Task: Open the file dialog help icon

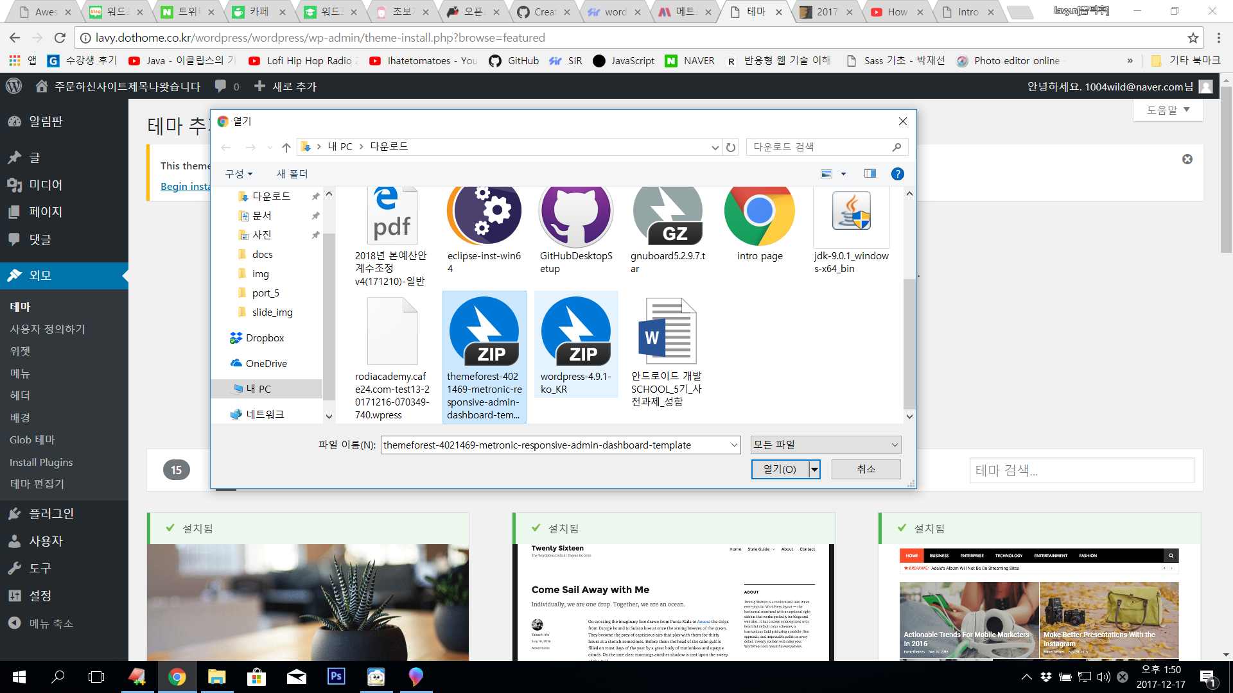Action: click(897, 174)
